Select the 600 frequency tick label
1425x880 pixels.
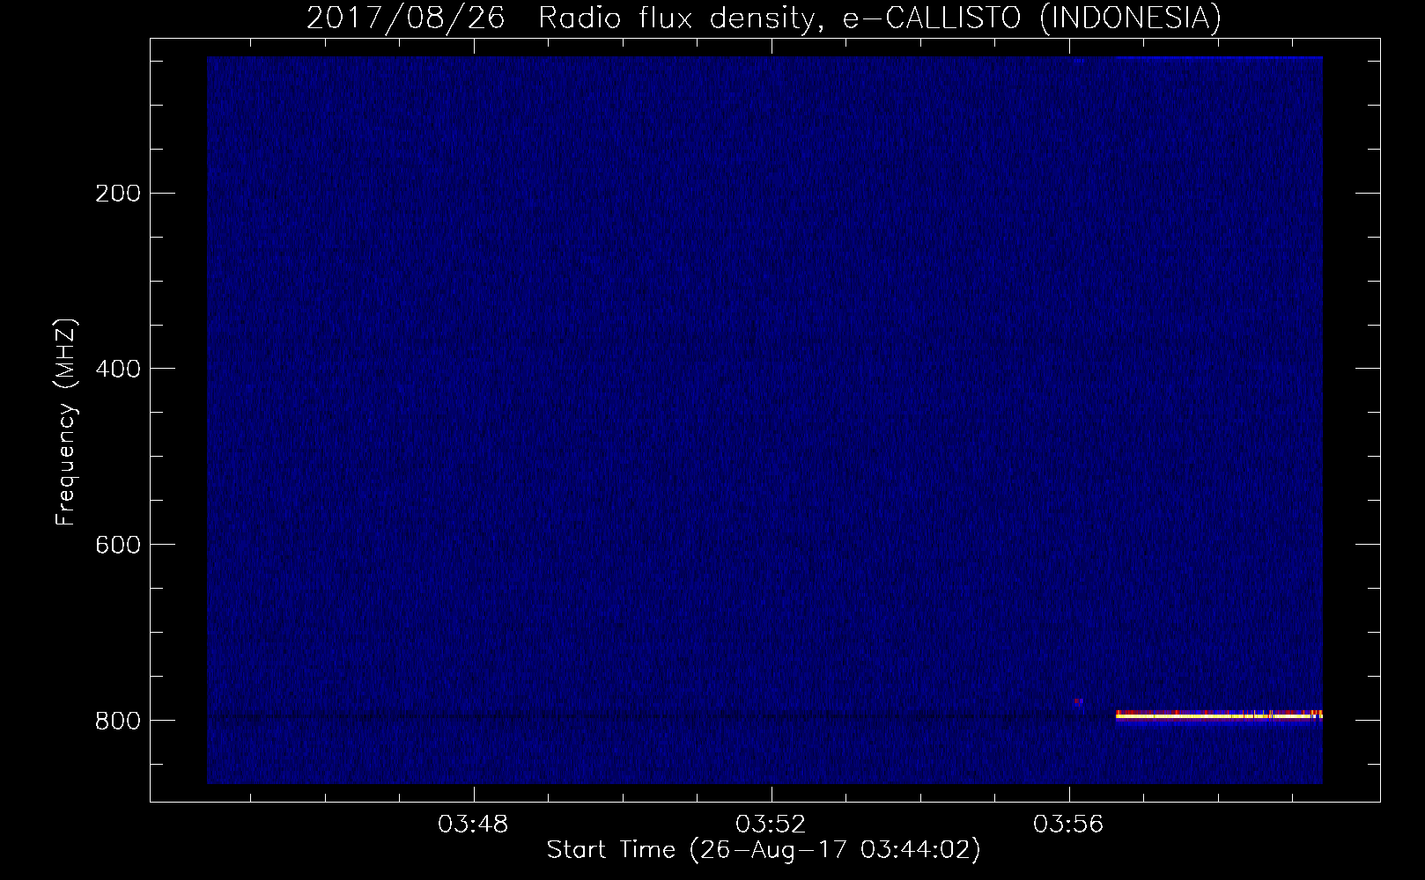click(x=118, y=545)
